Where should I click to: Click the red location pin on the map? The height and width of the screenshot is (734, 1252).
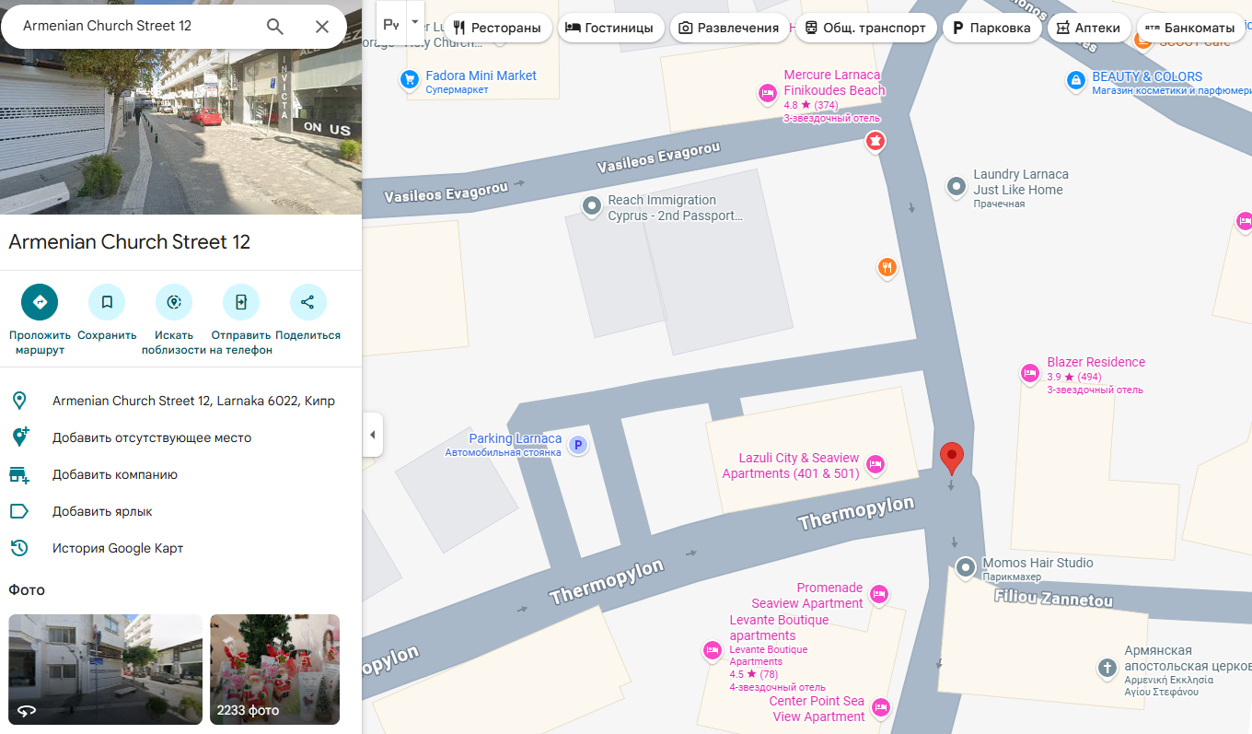pos(952,458)
